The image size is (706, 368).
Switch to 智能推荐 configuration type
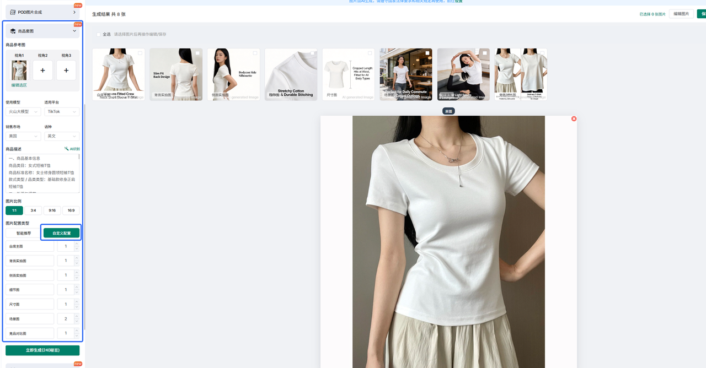pyautogui.click(x=24, y=233)
